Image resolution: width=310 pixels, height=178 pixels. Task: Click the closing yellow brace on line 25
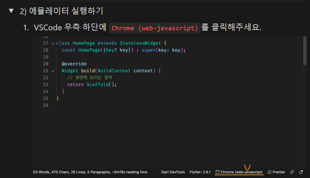point(57,98)
